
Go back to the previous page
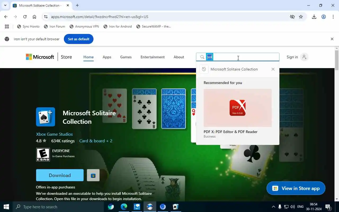pos(6,17)
